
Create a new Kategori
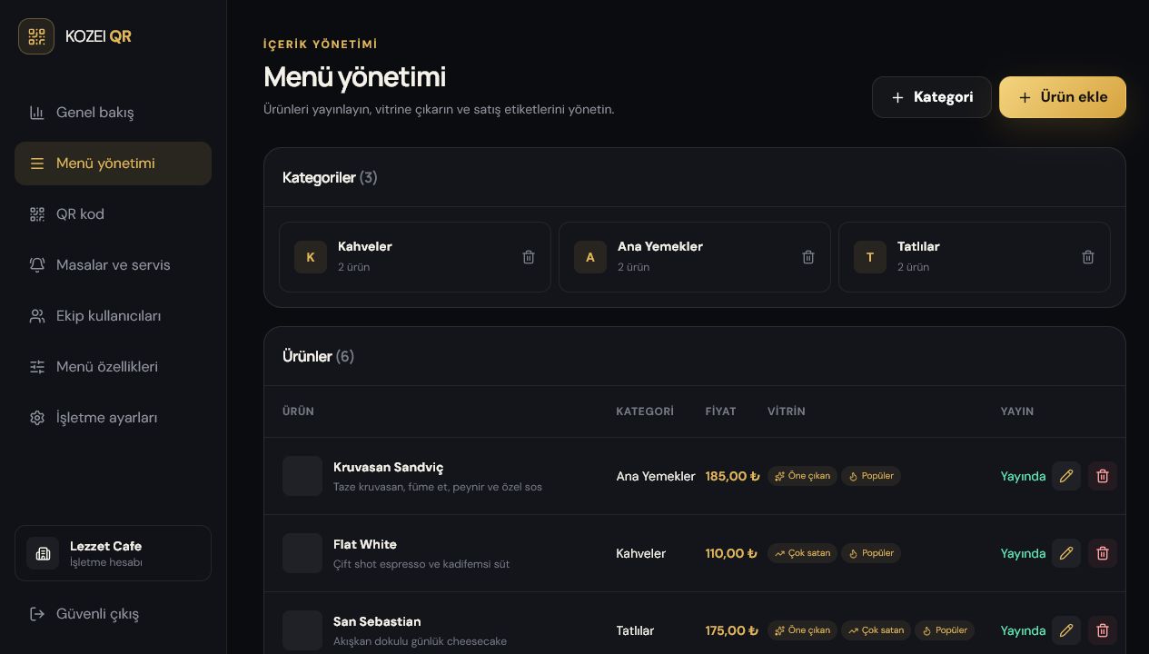click(932, 97)
